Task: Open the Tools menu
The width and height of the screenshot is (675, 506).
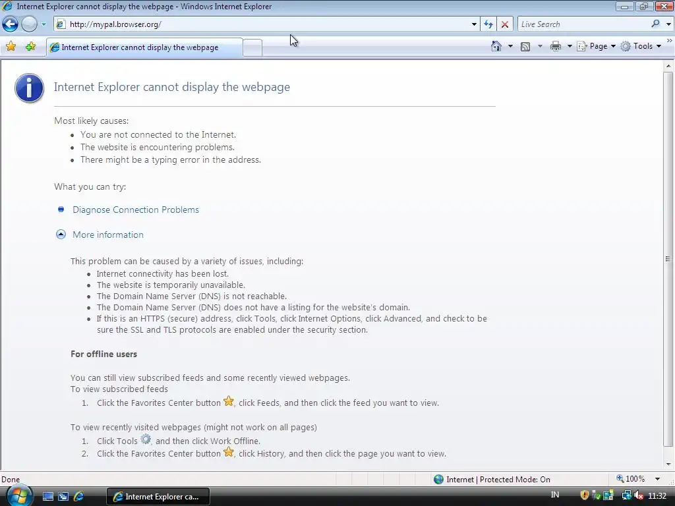Action: tap(641, 46)
